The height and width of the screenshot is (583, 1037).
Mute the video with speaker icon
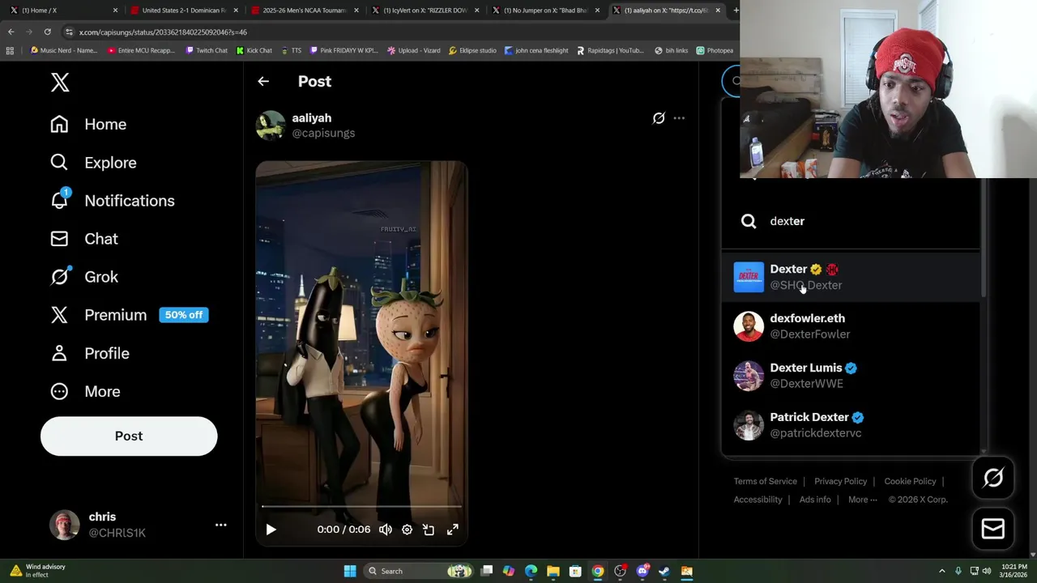coord(386,530)
